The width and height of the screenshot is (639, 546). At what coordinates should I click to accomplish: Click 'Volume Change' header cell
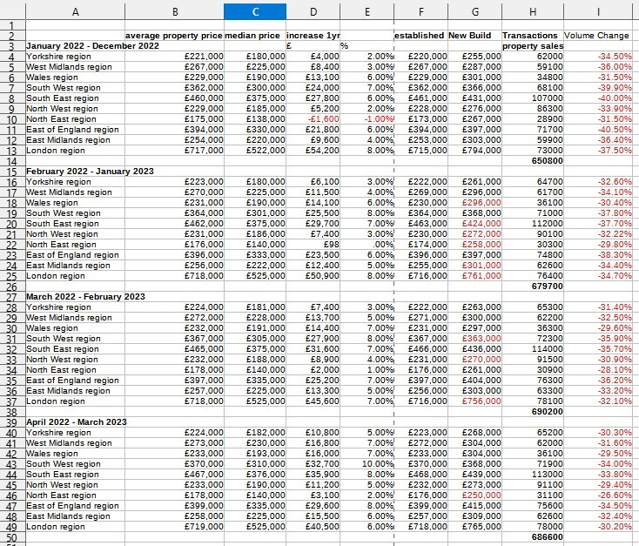click(598, 36)
